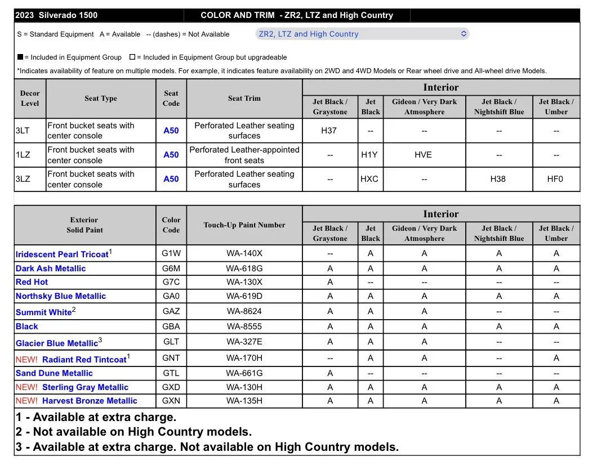This screenshot has height=470, width=597.
Task: Click touch-up paint number WA-661G
Action: coord(244,373)
